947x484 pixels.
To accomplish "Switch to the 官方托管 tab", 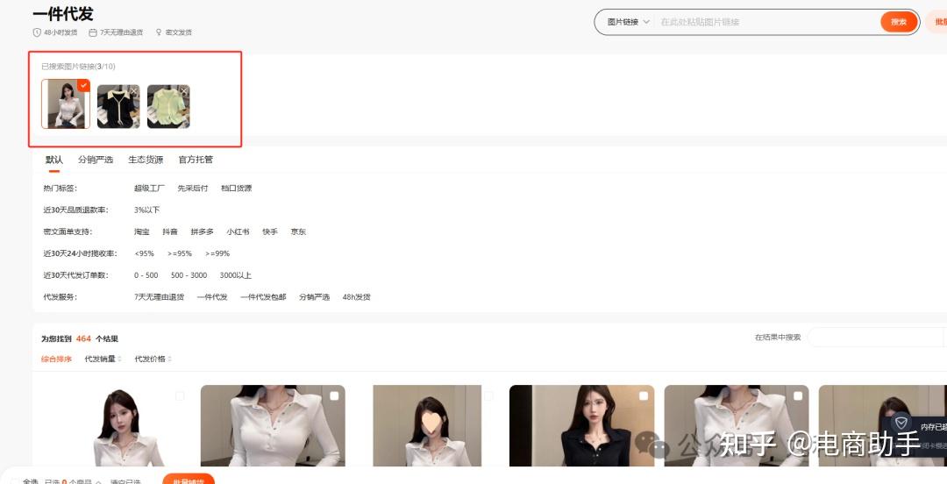I will pos(196,160).
